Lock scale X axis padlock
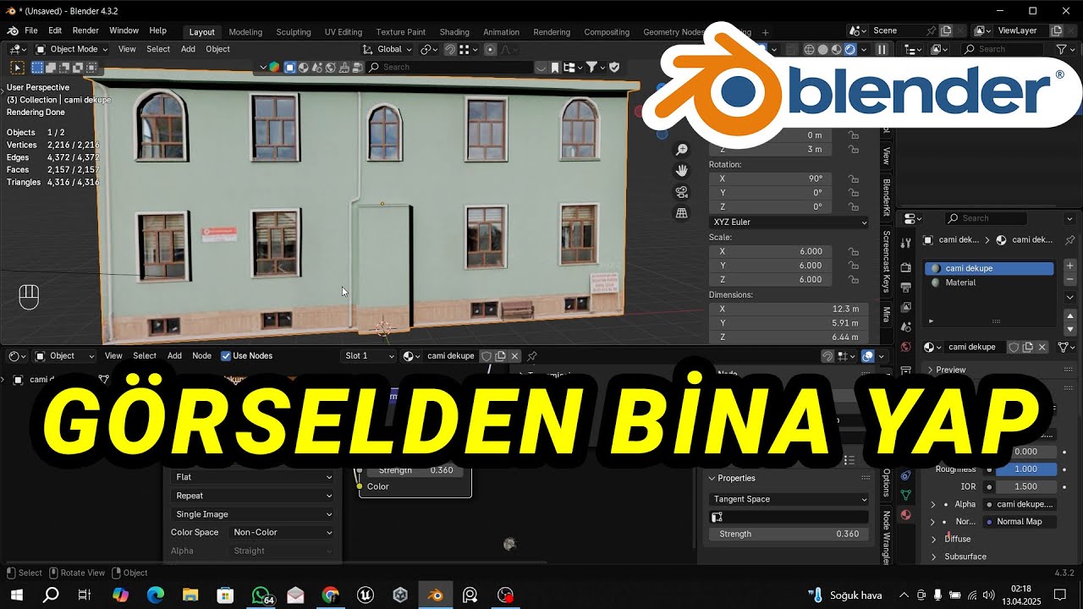 854,251
